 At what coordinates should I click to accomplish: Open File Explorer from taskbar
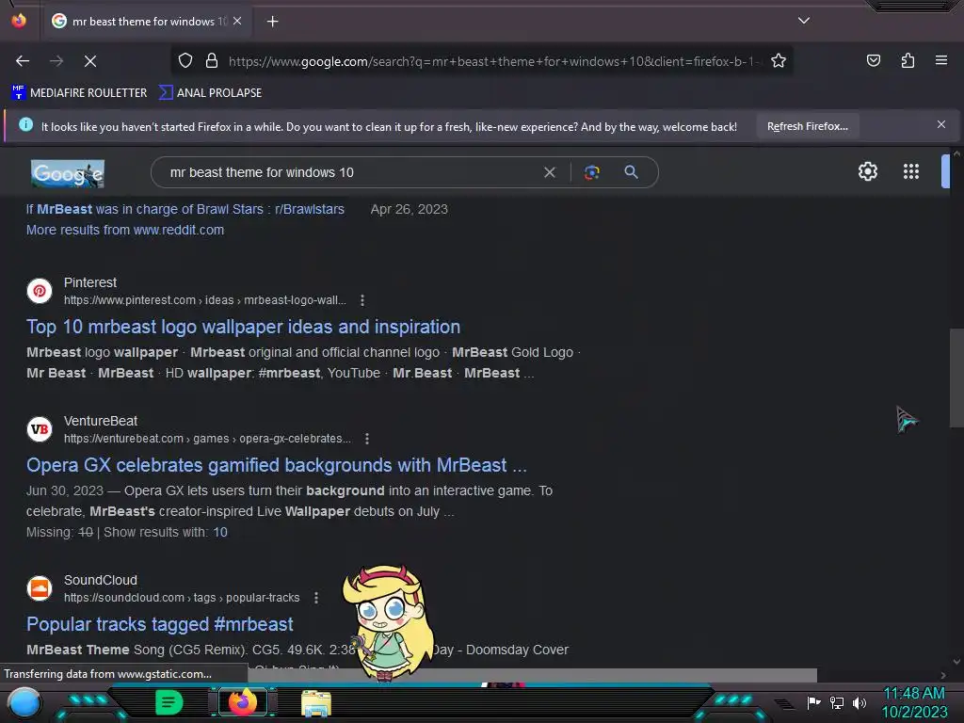[x=316, y=703]
